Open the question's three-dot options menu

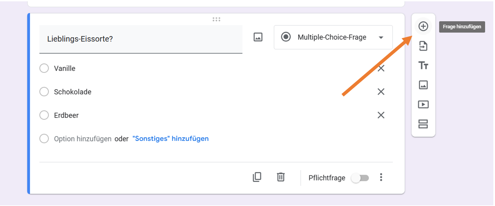pos(381,177)
